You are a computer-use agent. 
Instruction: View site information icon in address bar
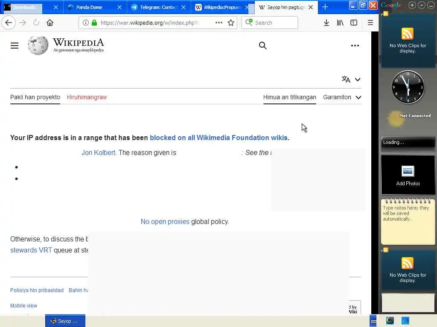85,23
